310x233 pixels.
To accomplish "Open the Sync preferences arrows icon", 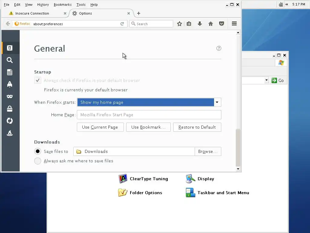I will pyautogui.click(x=10, y=121).
